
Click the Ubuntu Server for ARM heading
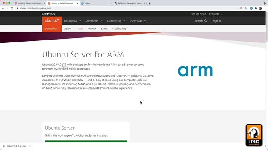point(83,55)
